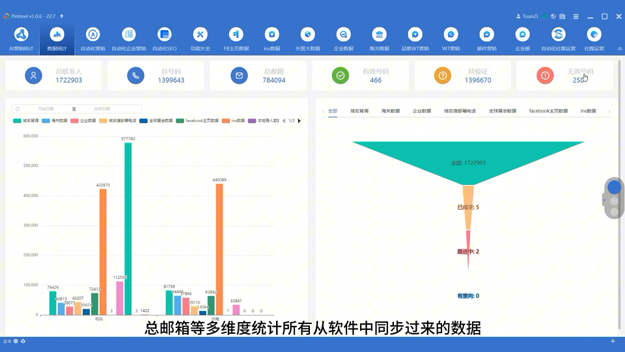
Task: Switch to the 海关数据 funnel tab
Action: [x=390, y=111]
